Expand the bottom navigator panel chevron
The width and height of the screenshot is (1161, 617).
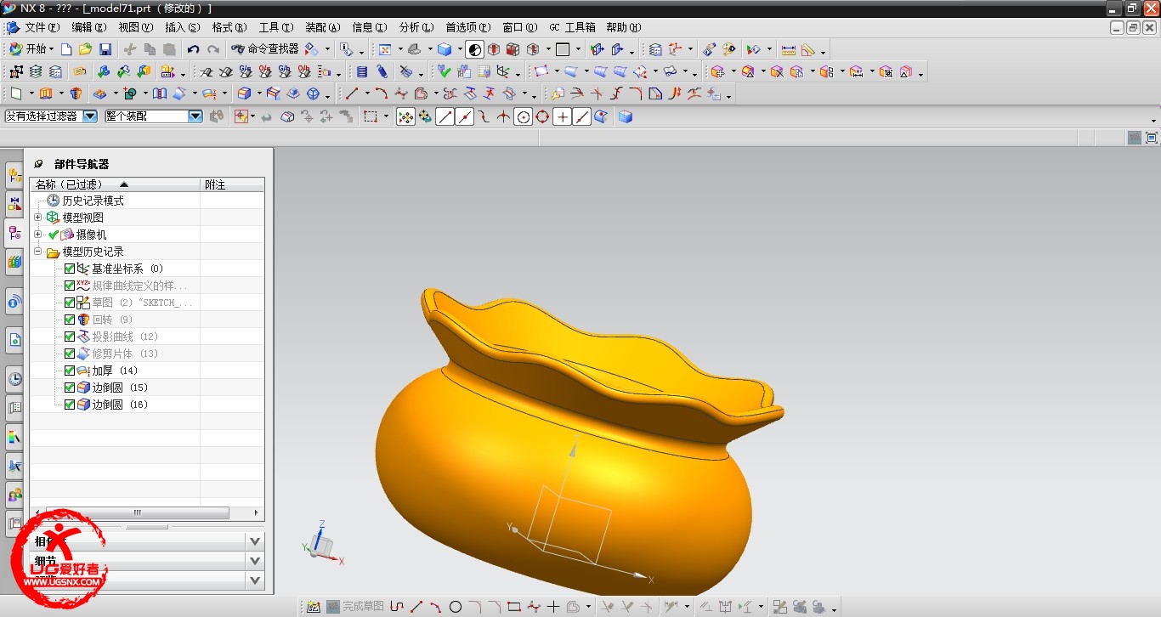point(254,580)
